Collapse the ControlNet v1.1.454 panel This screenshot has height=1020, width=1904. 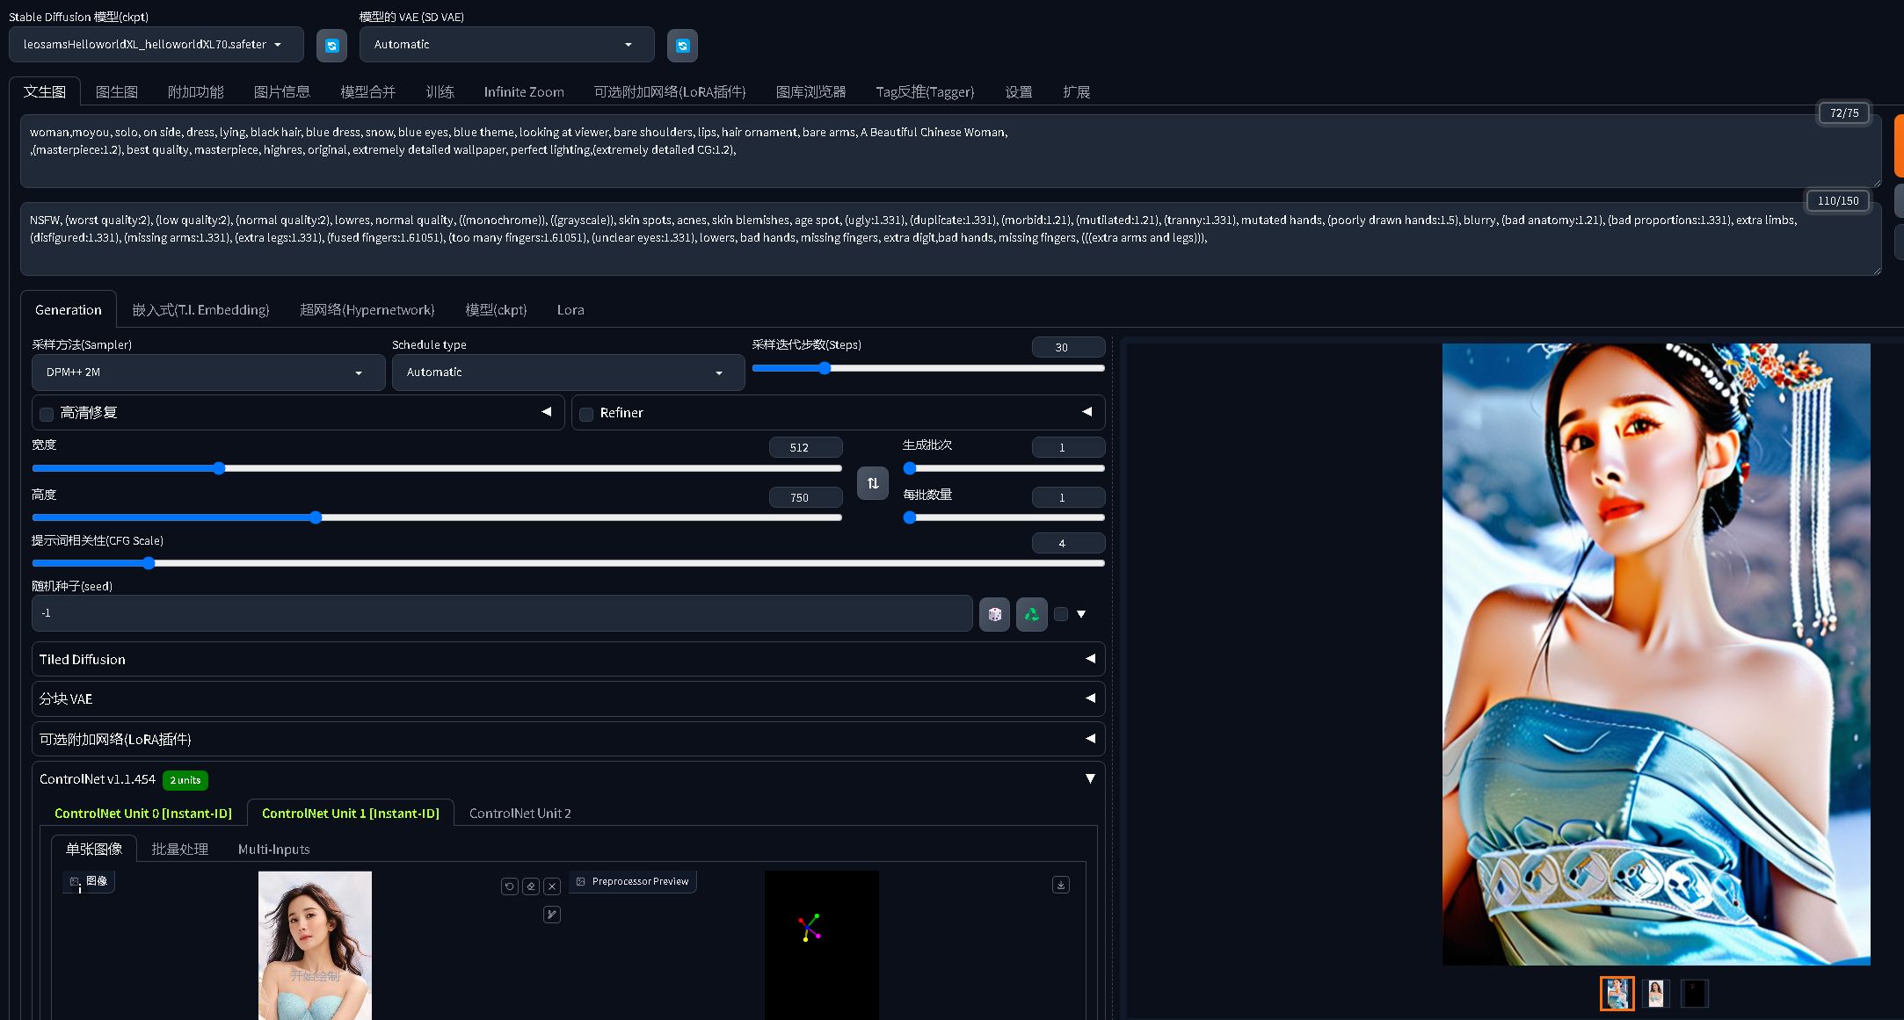[x=1090, y=779]
